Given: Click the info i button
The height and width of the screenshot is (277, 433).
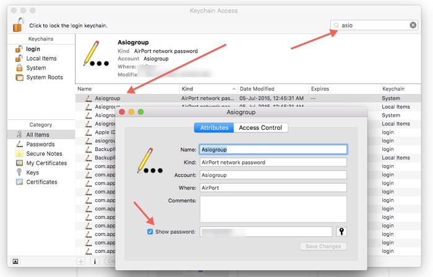Looking at the screenshot, I should tap(95, 262).
